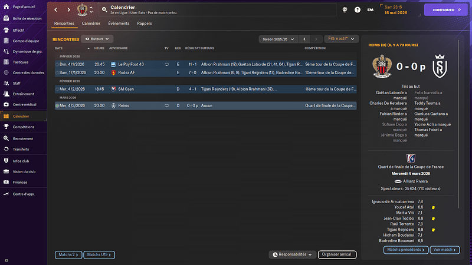
Task: Click player Ignacio de Arruabarrena
Action: pos(393,201)
